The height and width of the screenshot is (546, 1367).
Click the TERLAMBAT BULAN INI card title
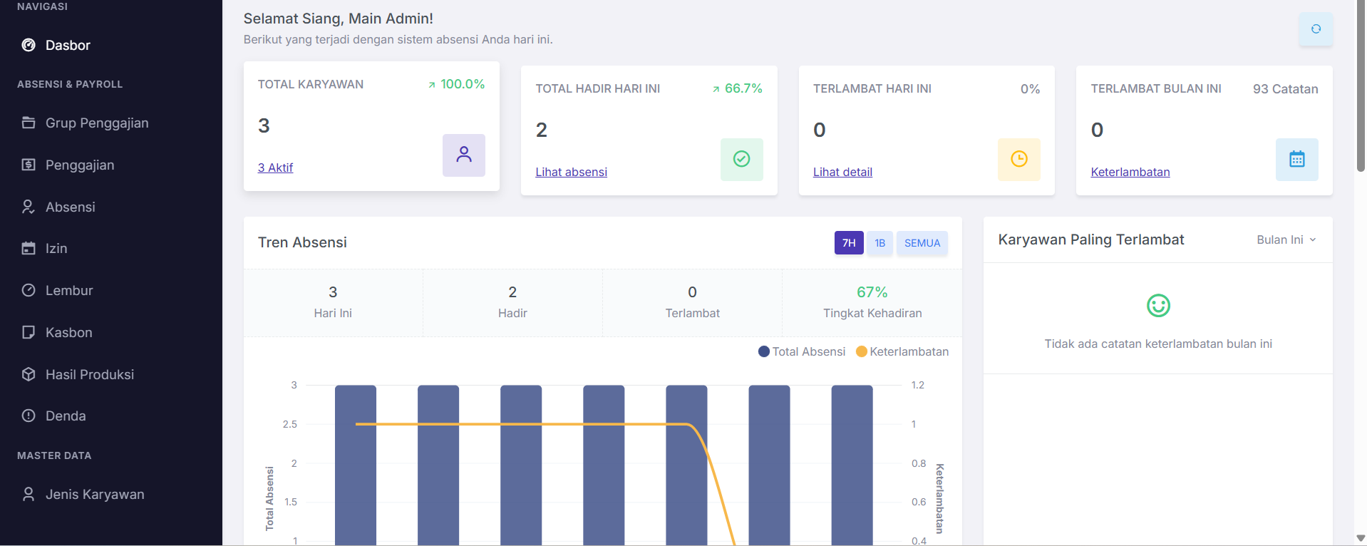pyautogui.click(x=1156, y=88)
